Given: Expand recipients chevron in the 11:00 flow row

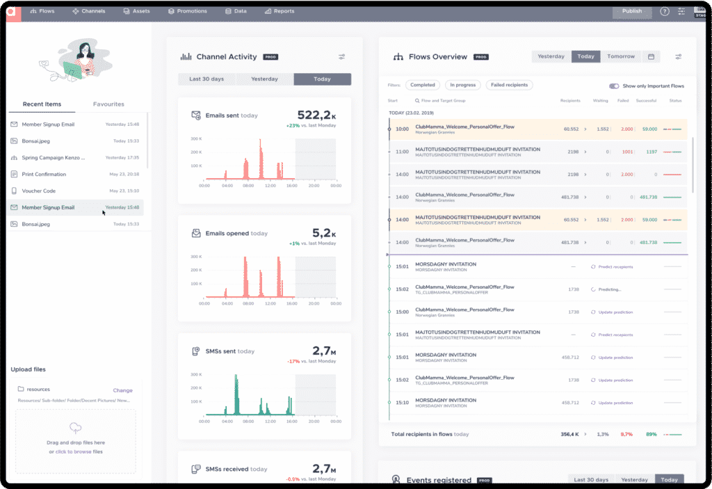Looking at the screenshot, I should (x=585, y=152).
